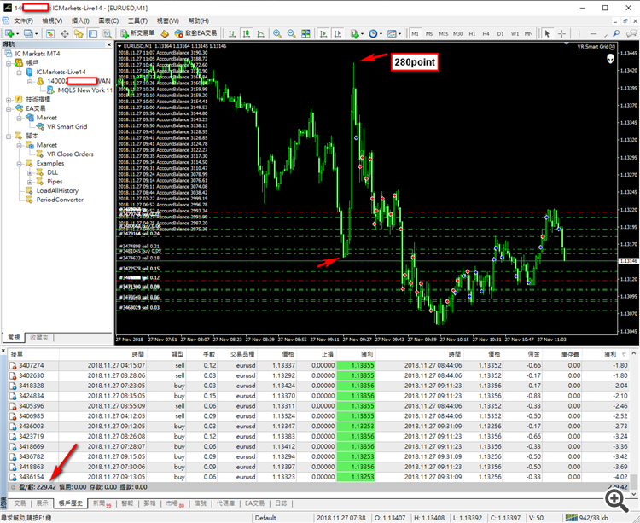Click the 新交易單 new order button
Image resolution: width=640 pixels, height=523 pixels.
137,33
